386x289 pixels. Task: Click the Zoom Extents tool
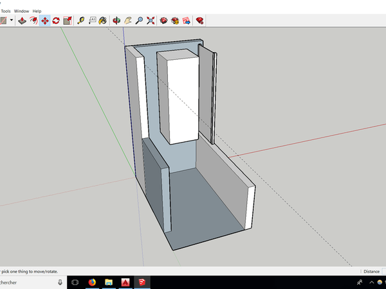coord(150,21)
